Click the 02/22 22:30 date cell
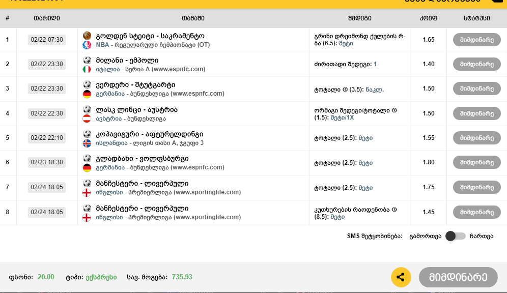The width and height of the screenshot is (507, 293). (x=47, y=113)
